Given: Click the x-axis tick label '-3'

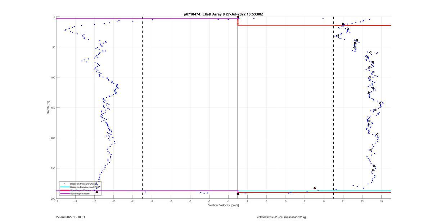Looking at the screenshot, I should coord(209,201).
